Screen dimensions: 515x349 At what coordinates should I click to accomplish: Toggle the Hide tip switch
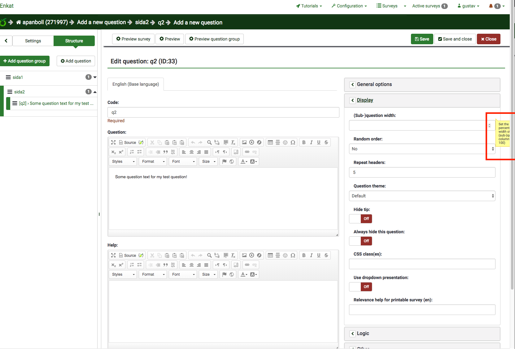pyautogui.click(x=360, y=219)
